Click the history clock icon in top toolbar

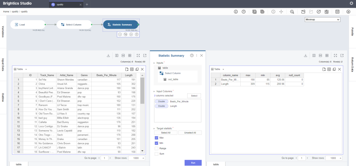tap(318, 12)
